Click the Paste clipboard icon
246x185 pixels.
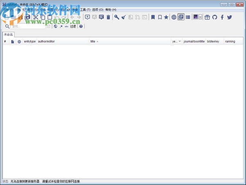50,17
